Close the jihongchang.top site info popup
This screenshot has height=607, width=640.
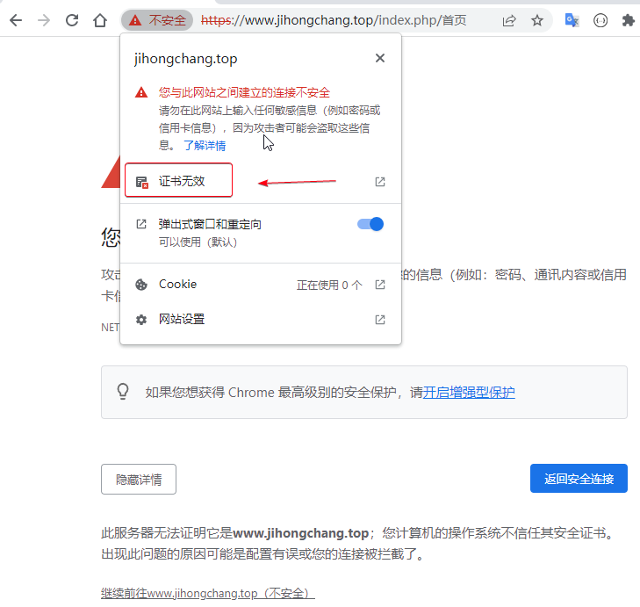(x=380, y=58)
